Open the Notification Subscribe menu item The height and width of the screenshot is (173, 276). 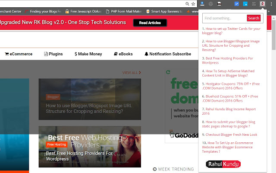(x=168, y=54)
